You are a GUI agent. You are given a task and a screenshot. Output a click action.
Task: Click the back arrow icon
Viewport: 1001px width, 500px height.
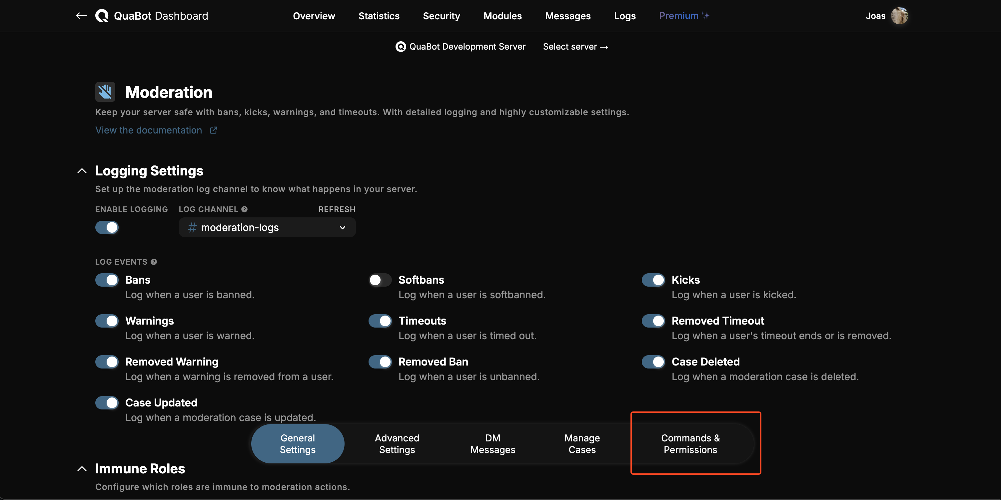(x=81, y=16)
